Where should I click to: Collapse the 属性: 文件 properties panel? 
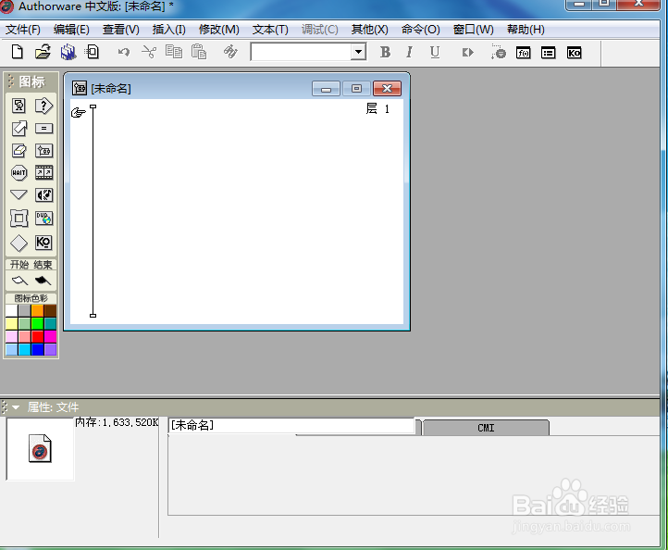click(x=16, y=407)
